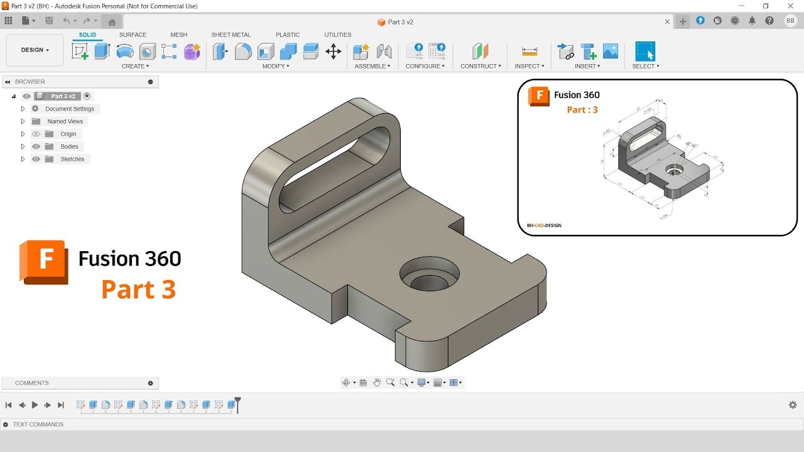Open the notifications bell
Screen dimensions: 804x452
point(752,21)
